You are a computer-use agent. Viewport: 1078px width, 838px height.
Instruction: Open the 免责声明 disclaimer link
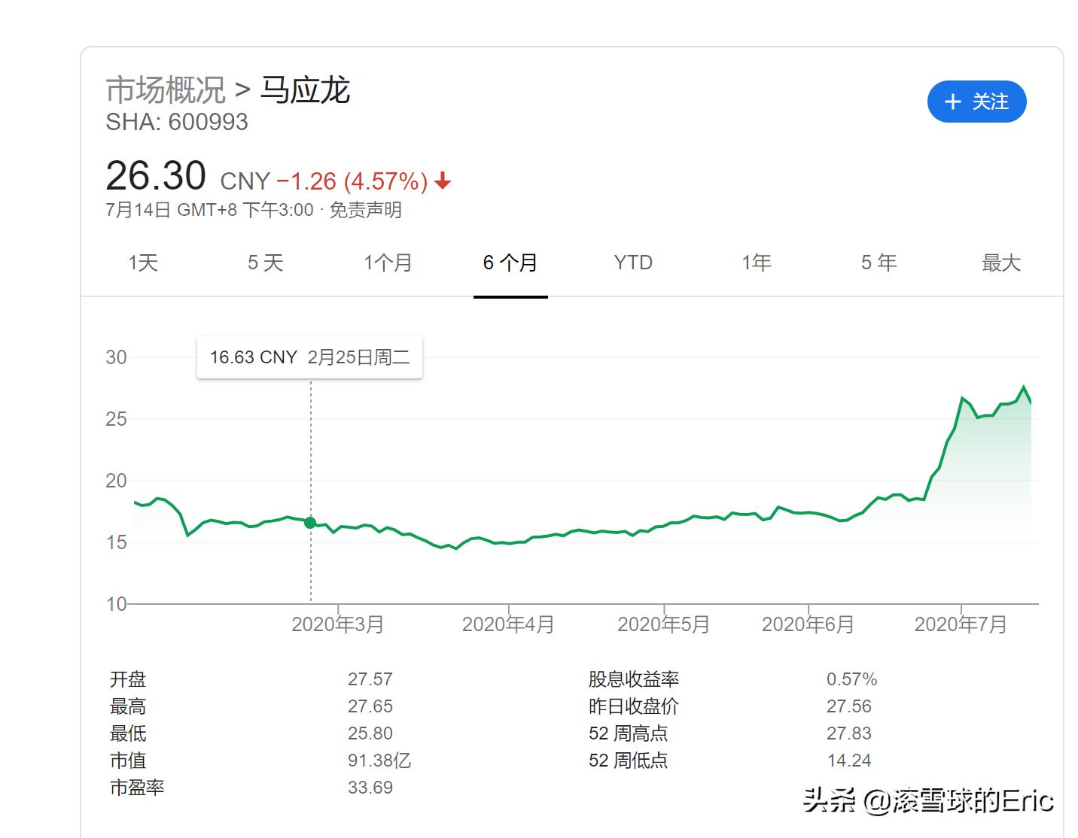(x=365, y=210)
